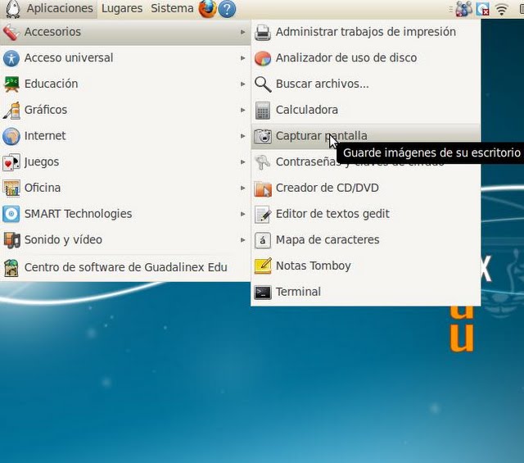Click the black Terminal icon
The height and width of the screenshot is (463, 524).
[263, 293]
